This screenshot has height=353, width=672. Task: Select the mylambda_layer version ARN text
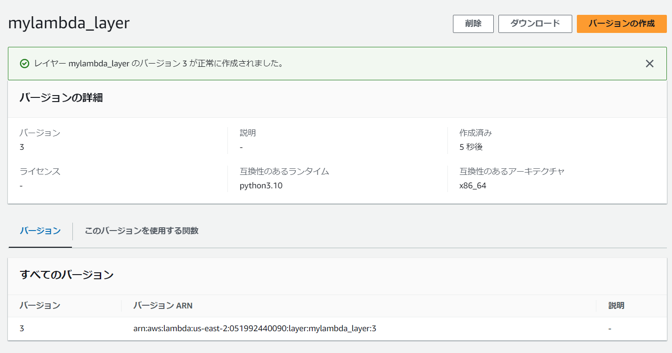click(x=253, y=328)
